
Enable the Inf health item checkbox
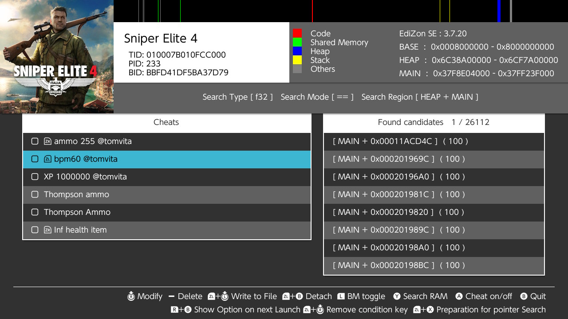pos(35,230)
